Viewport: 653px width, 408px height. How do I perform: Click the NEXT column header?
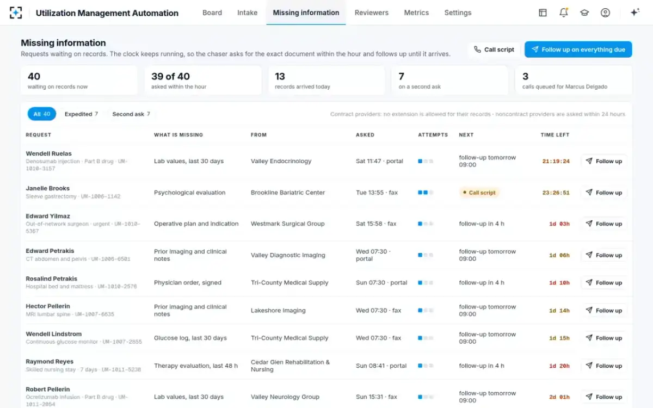pos(466,135)
